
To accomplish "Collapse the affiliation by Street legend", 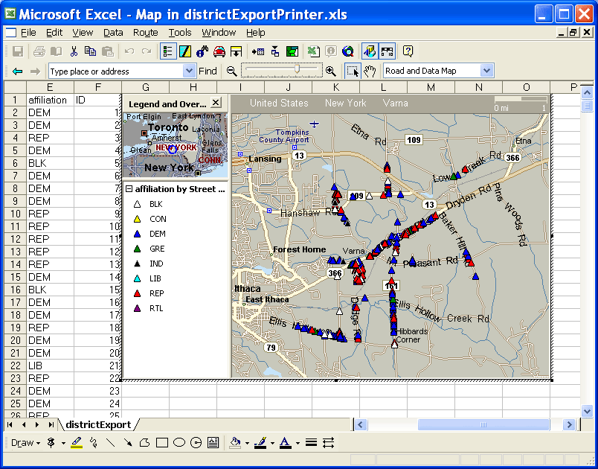I will click(129, 189).
